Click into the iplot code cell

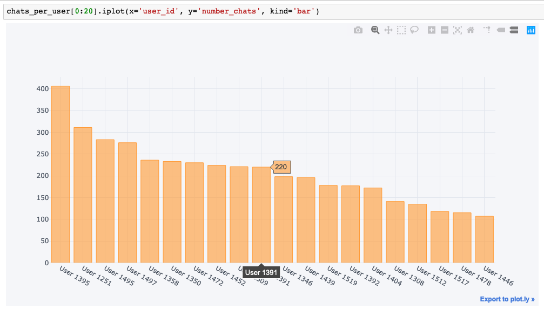(x=273, y=11)
